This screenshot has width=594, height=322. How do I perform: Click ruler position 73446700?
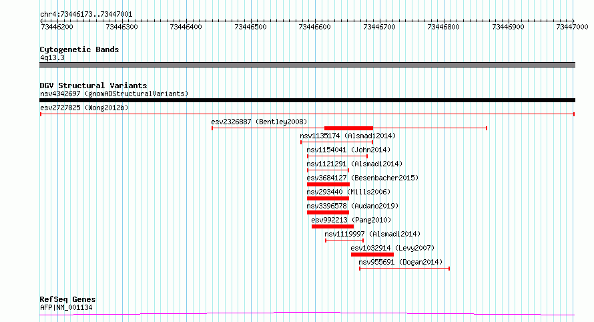point(379,27)
